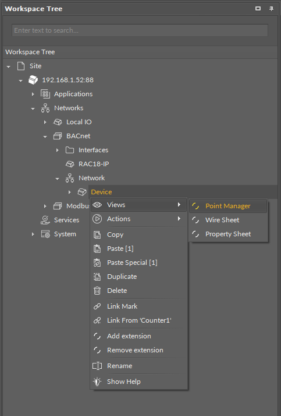Click the Link Mark chain icon

(x=97, y=306)
